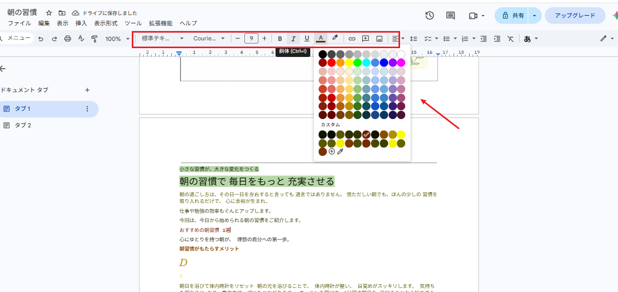Increase paragraph indent

click(x=497, y=38)
